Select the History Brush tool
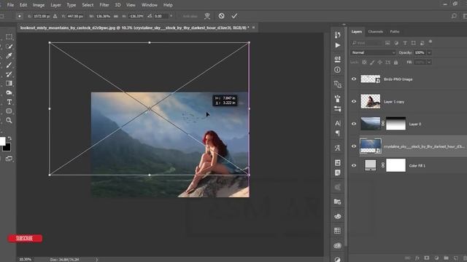Image resolution: width=467 pixels, height=262 pixels. click(x=9, y=74)
